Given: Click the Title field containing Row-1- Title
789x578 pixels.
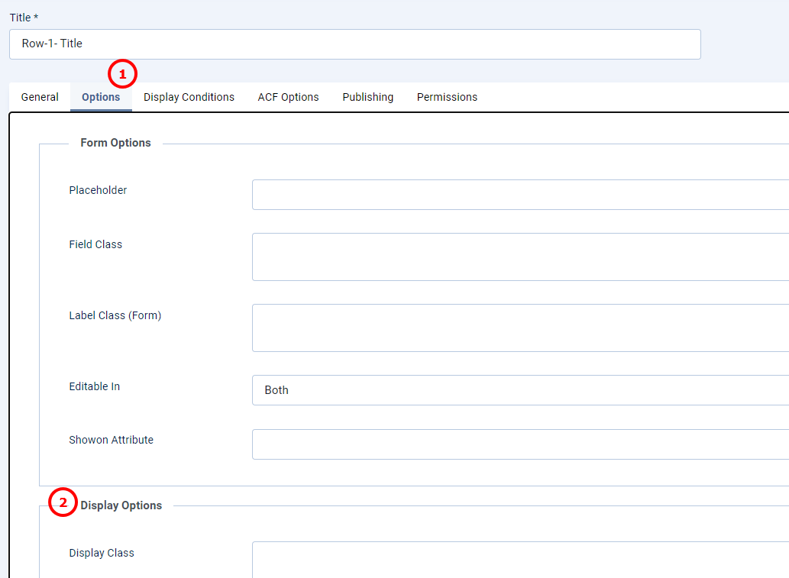Looking at the screenshot, I should [354, 44].
